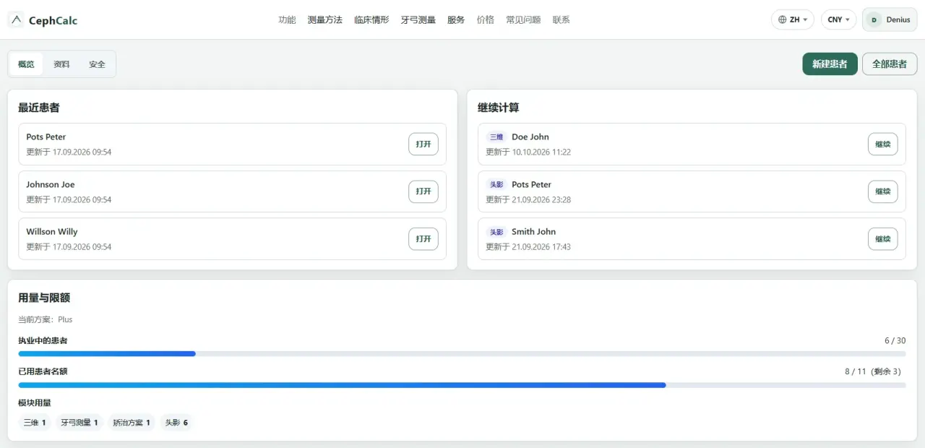Screen dimensions: 925x448
Task: Click 服务 in the top menu
Action: coord(456,20)
